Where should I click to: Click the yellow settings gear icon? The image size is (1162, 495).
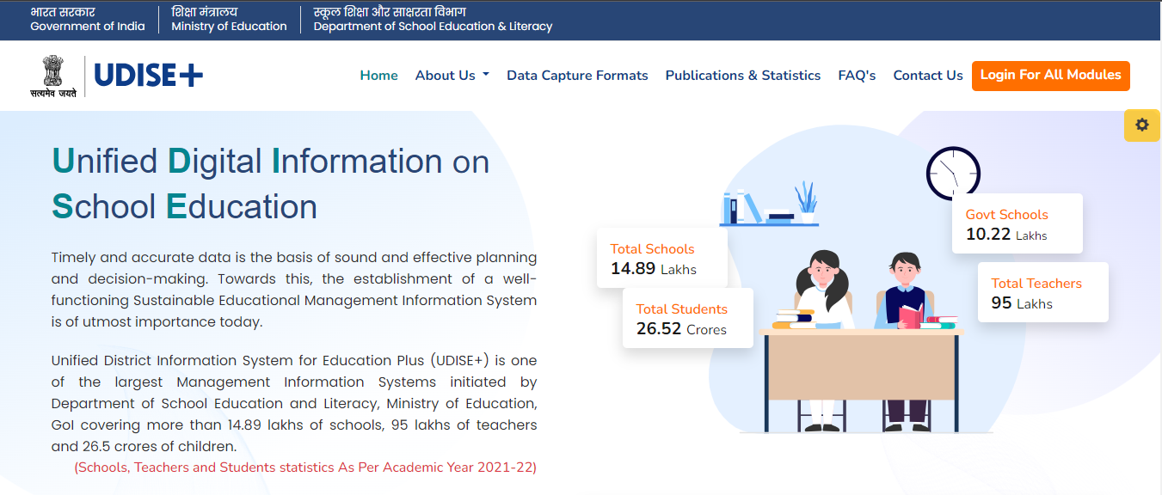1142,125
